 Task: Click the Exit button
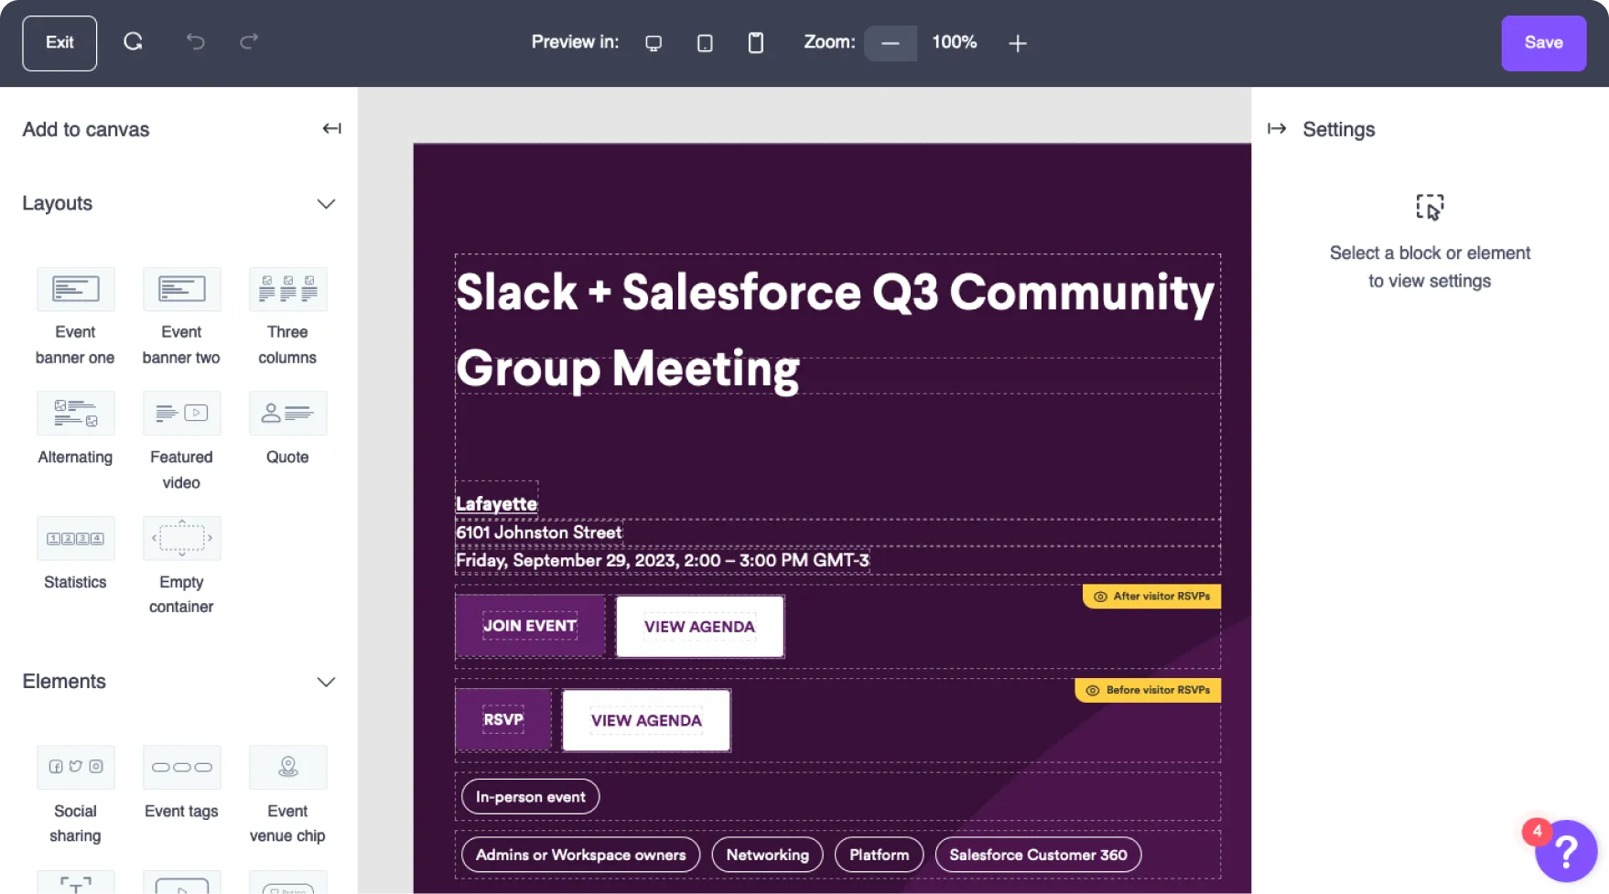click(x=59, y=43)
